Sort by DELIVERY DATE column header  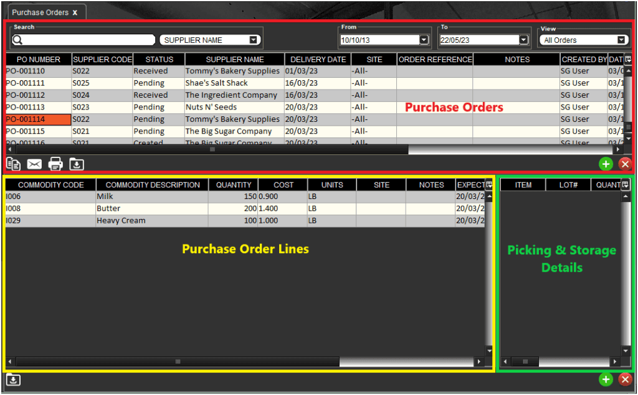point(318,59)
